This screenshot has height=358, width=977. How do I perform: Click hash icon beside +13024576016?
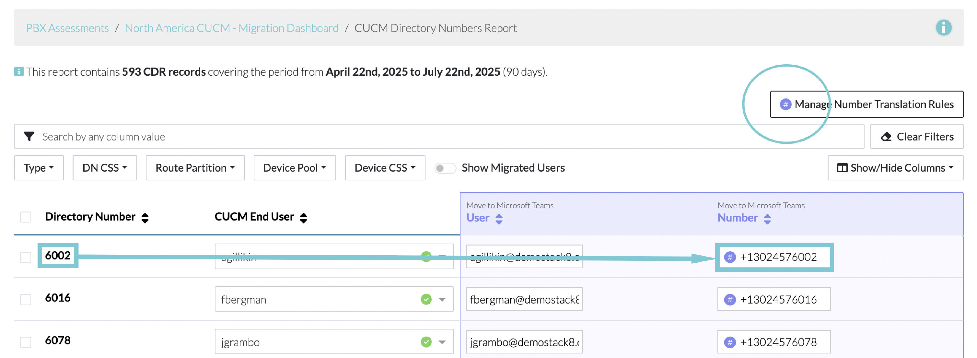coord(729,300)
